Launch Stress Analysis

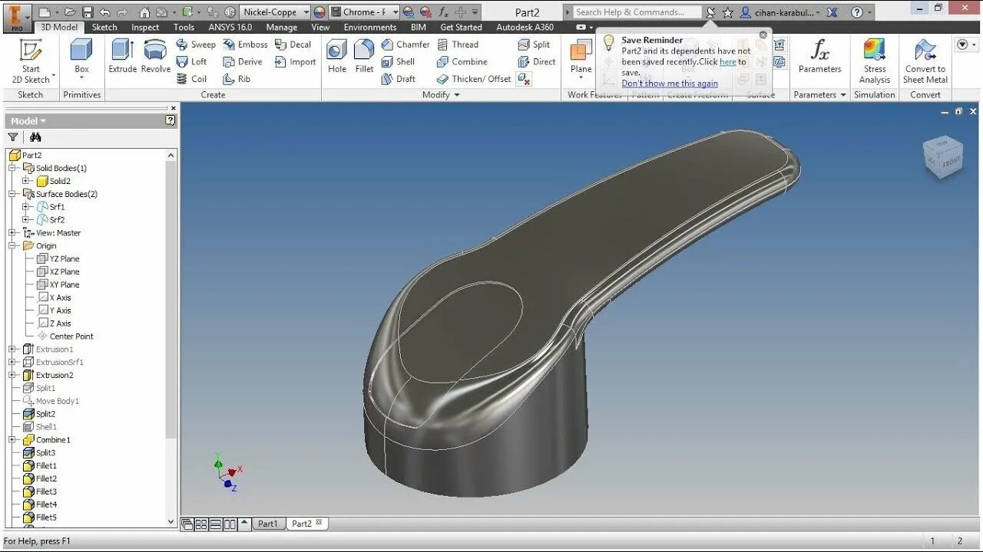875,61
